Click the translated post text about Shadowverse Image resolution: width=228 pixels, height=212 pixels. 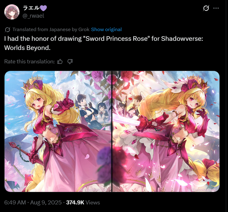pos(103,43)
